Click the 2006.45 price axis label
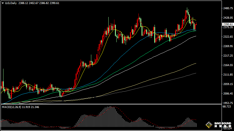Screen dimensions: 234x131 point(228,94)
